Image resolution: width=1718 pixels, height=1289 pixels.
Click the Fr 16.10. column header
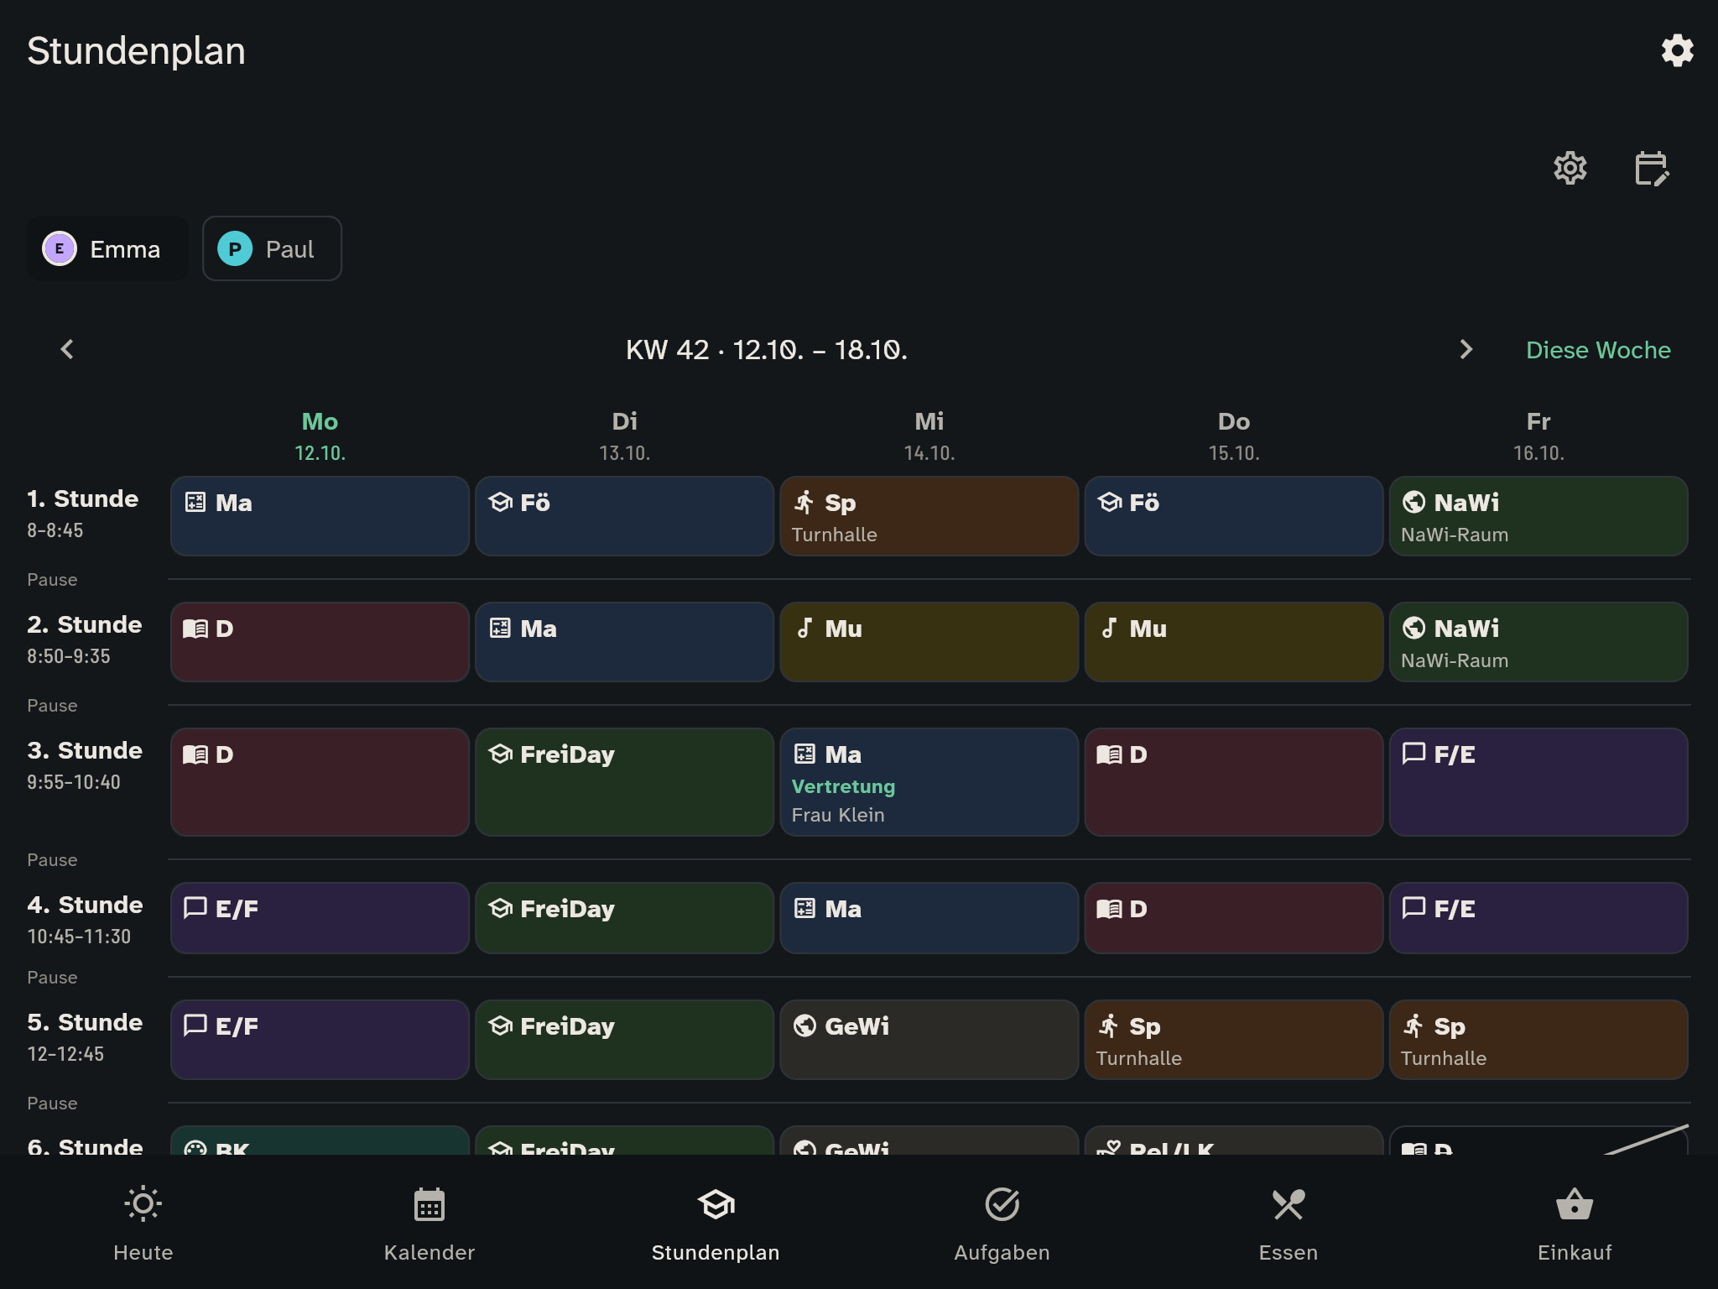1538,436
